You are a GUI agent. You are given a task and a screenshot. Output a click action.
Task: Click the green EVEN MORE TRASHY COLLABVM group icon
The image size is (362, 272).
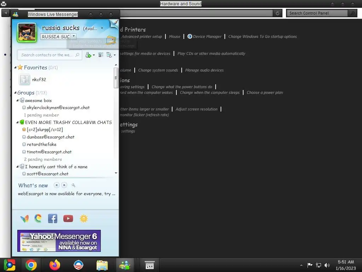pyautogui.click(x=22, y=122)
